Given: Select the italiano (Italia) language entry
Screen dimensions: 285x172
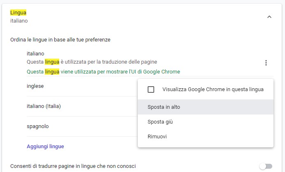Looking at the screenshot, I should 44,106.
